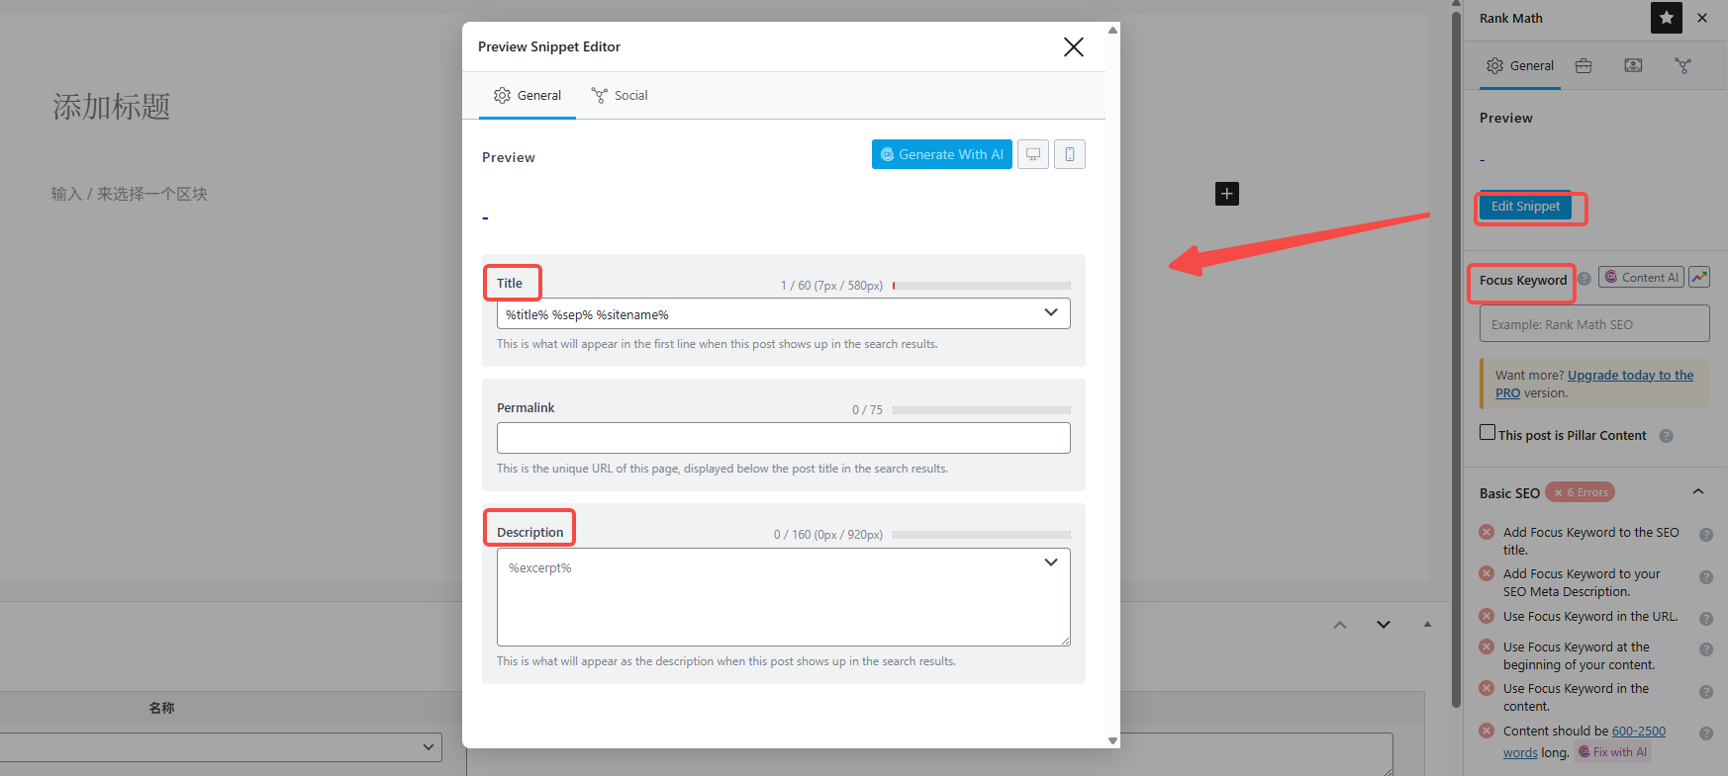Screen dimensions: 1728x776
Task: Click the mobile preview icon
Action: pyautogui.click(x=1070, y=154)
